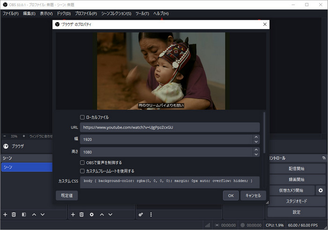Click the 録画開始 start recording button
This screenshot has height=230, width=328.
tap(297, 179)
